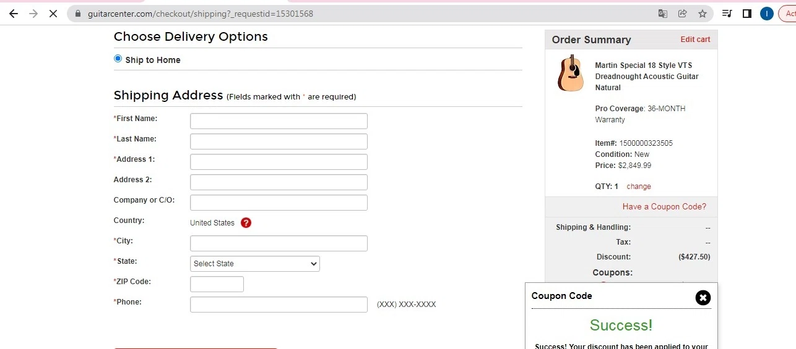796x349 pixels.
Task: Click the (XXX) XXX-XXXX phone hint
Action: point(407,305)
